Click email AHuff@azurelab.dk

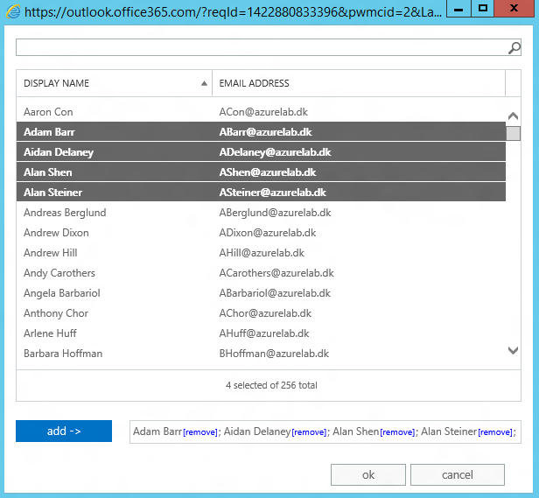pyautogui.click(x=264, y=333)
